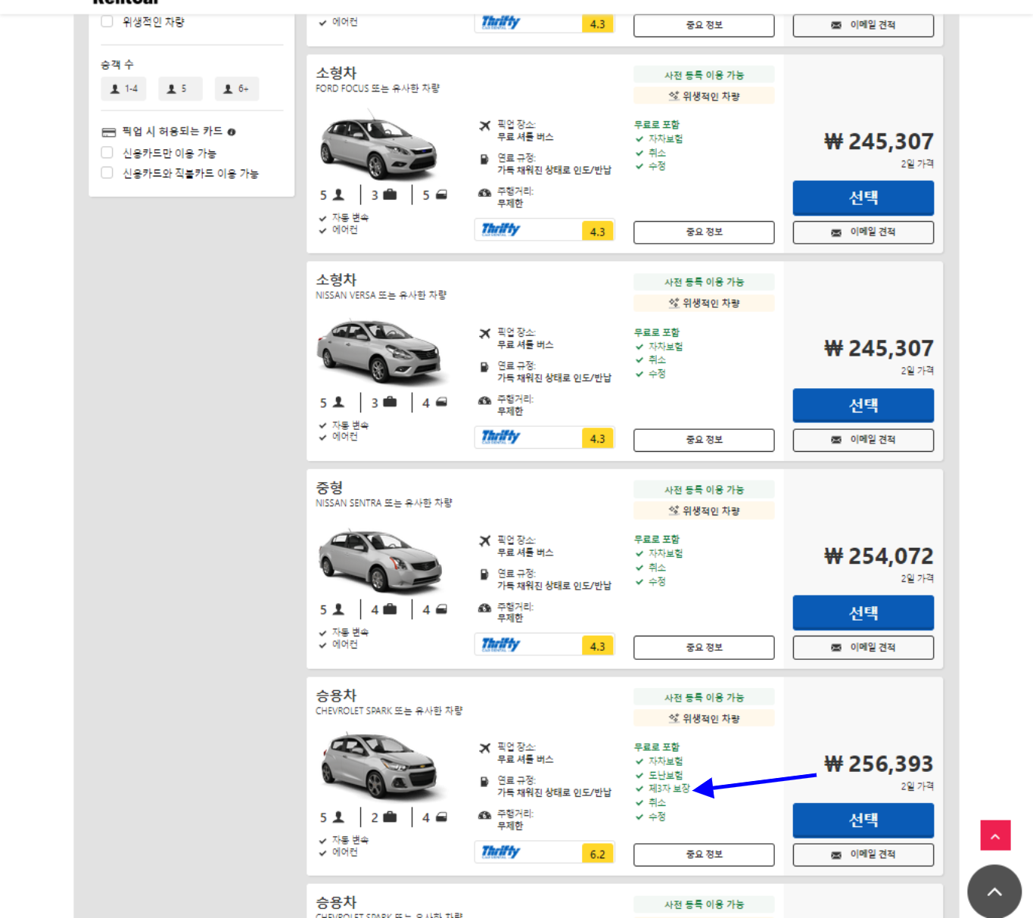Click 제3자 보장 in Chevrolet Spark inclusions
Screen dimensions: 1033x918
click(669, 789)
